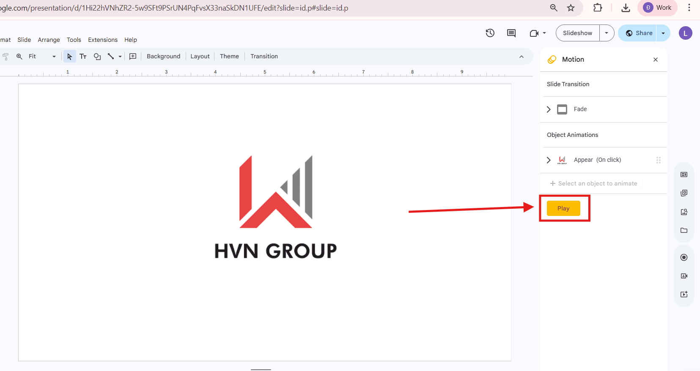Select the HVN GROUP logo on slide
The image size is (700, 371).
(275, 207)
